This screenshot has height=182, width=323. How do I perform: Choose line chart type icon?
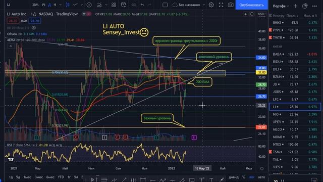coord(75,5)
